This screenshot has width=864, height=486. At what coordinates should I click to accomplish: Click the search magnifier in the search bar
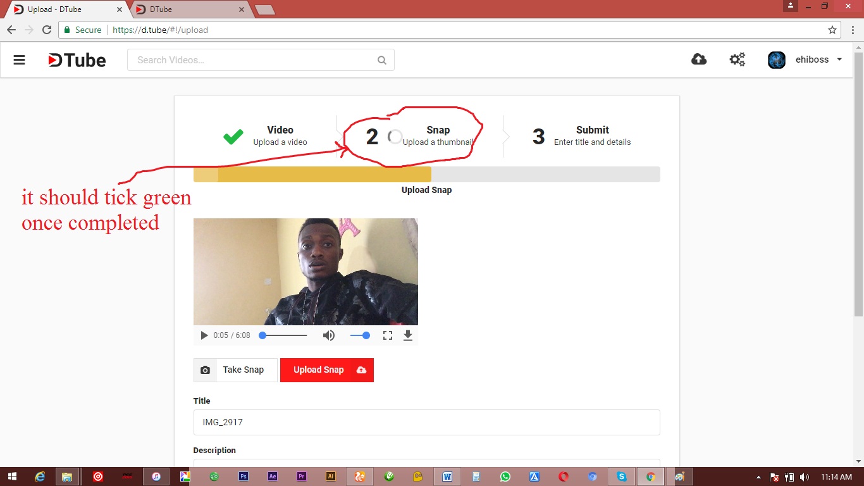pyautogui.click(x=381, y=59)
